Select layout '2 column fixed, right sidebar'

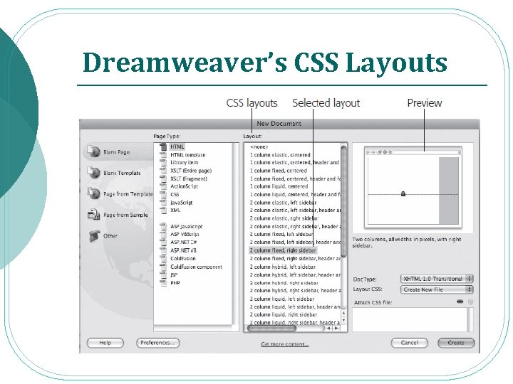click(x=283, y=250)
